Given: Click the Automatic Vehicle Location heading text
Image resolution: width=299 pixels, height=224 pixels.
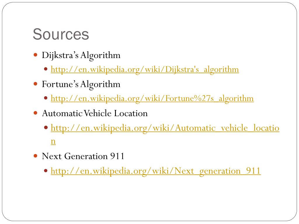Looking at the screenshot, I should tap(95, 113).
